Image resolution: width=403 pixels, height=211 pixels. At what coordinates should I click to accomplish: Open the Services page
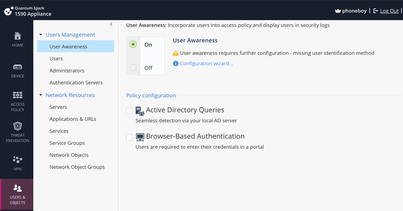(x=59, y=131)
